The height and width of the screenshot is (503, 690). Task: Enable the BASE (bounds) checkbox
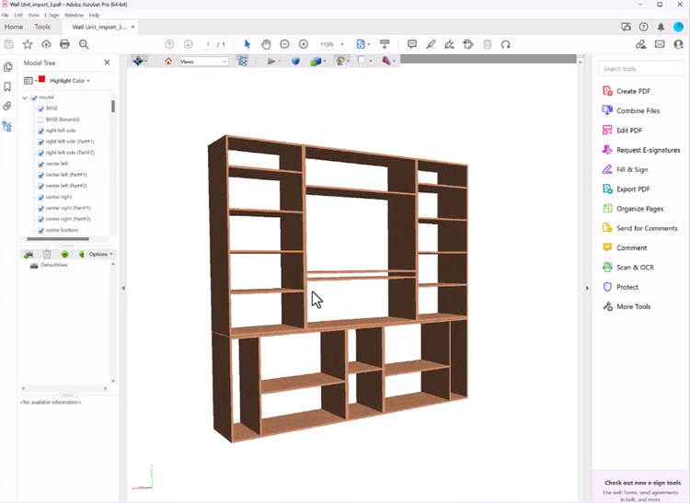40,120
